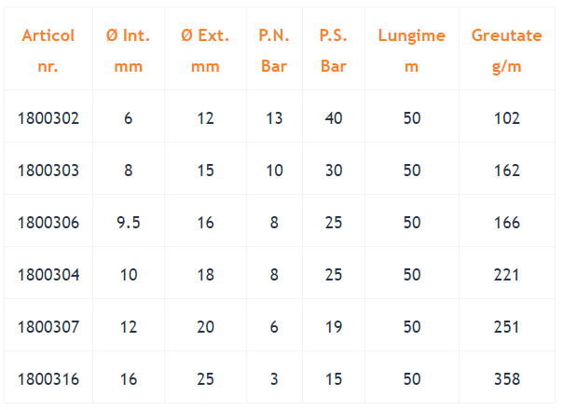Select the weight value 358

pyautogui.click(x=507, y=379)
